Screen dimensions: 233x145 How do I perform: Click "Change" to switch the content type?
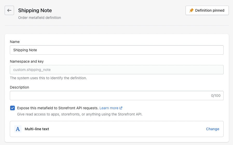tap(213, 129)
